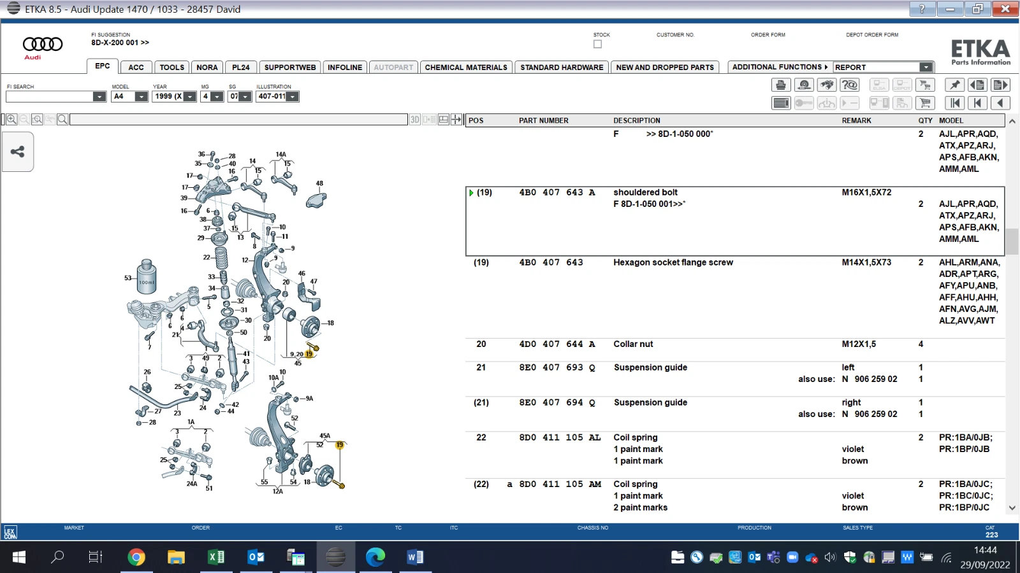Viewport: 1020px width, 573px height.
Task: Open the NORA tab
Action: tap(207, 67)
